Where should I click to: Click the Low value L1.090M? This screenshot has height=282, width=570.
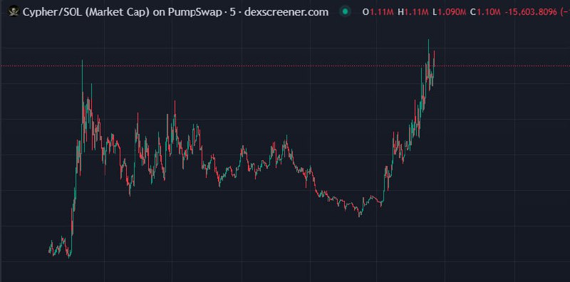[450, 12]
